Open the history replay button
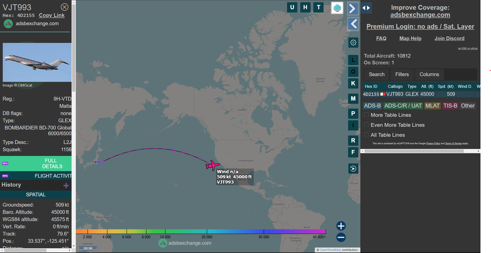Viewport: 491px width, 253px height. 353,169
